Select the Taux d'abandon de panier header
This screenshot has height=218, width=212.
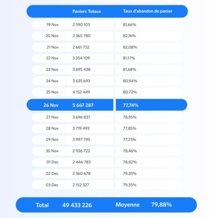148,11
